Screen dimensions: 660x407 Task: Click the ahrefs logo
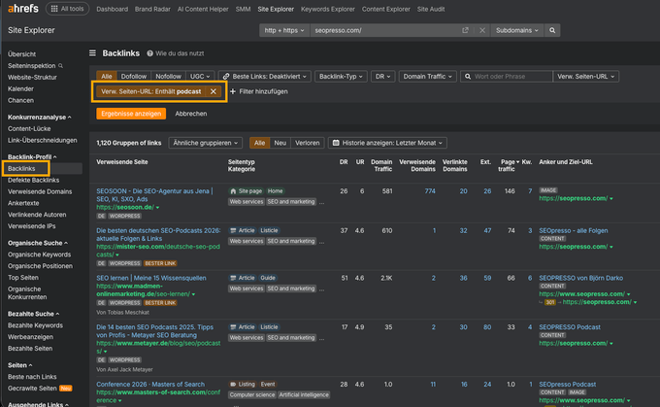23,8
